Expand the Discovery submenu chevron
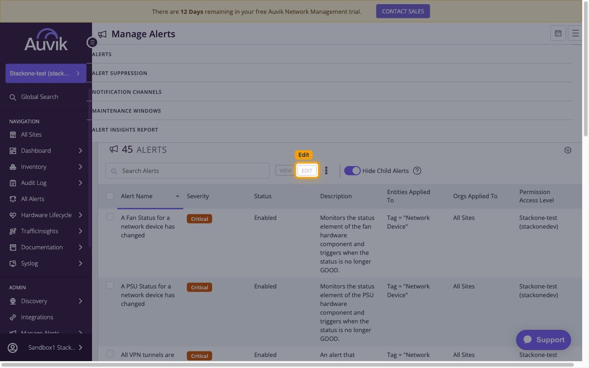 81,301
